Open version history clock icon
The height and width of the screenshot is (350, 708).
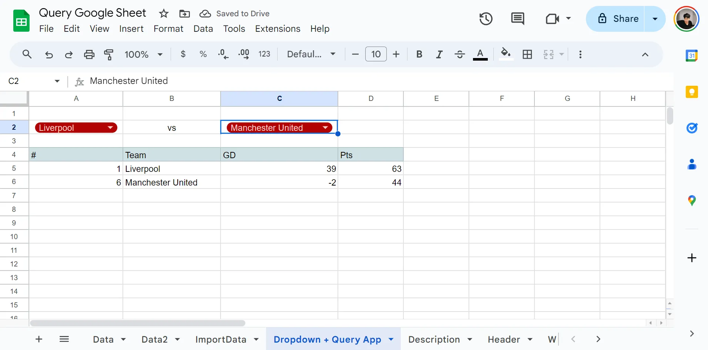tap(486, 18)
